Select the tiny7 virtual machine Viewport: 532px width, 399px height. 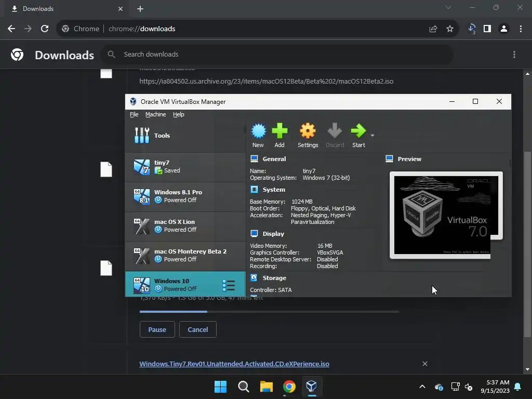pyautogui.click(x=185, y=167)
